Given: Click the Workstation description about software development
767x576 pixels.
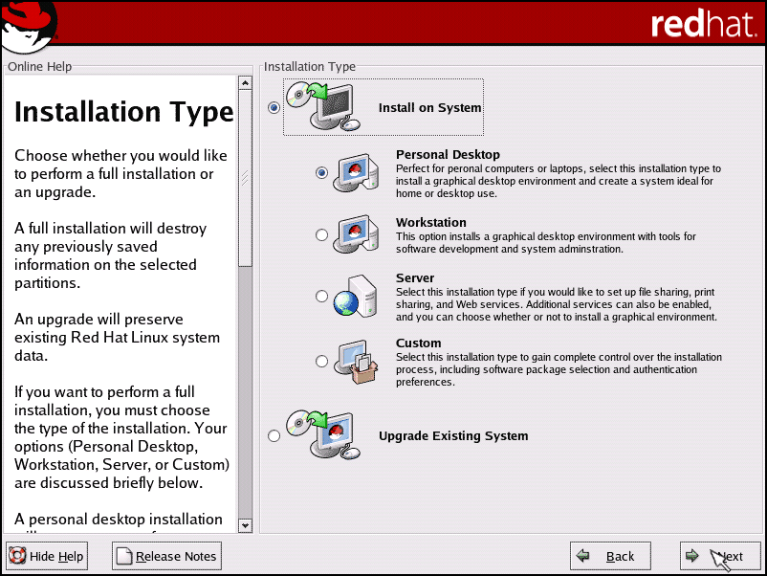Looking at the screenshot, I should pos(546,243).
